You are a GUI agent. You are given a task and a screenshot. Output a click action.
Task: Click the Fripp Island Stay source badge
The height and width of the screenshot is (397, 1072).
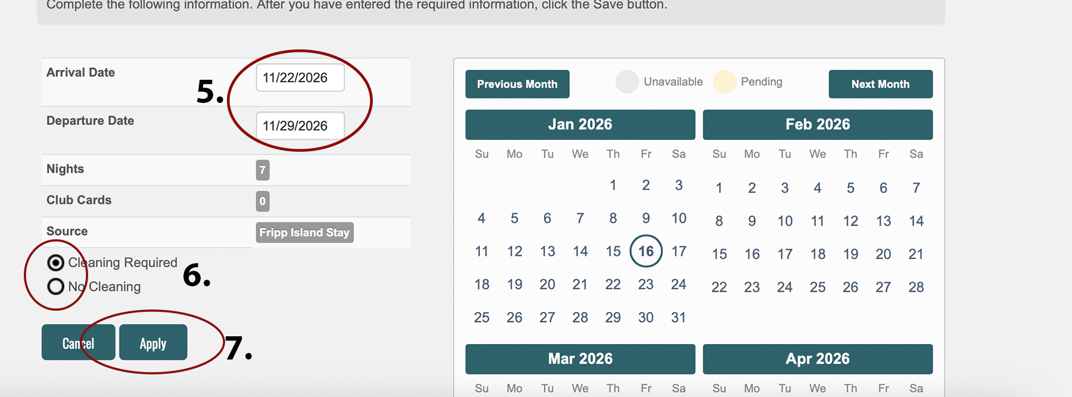pyautogui.click(x=304, y=233)
